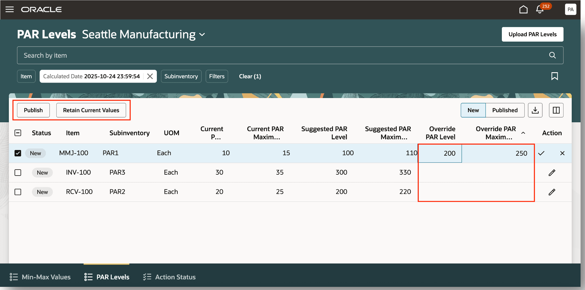
Task: Click the New status badge for MMJ-100
Action: tap(35, 153)
